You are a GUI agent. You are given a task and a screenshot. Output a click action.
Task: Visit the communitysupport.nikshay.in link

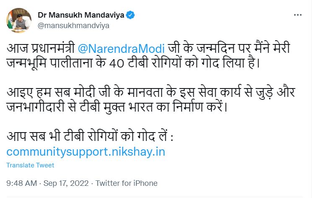pos(86,151)
